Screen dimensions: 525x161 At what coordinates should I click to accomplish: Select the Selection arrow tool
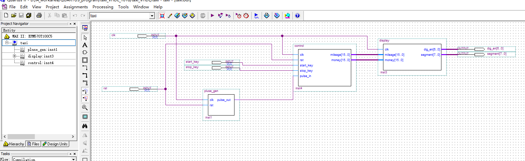pyautogui.click(x=85, y=38)
